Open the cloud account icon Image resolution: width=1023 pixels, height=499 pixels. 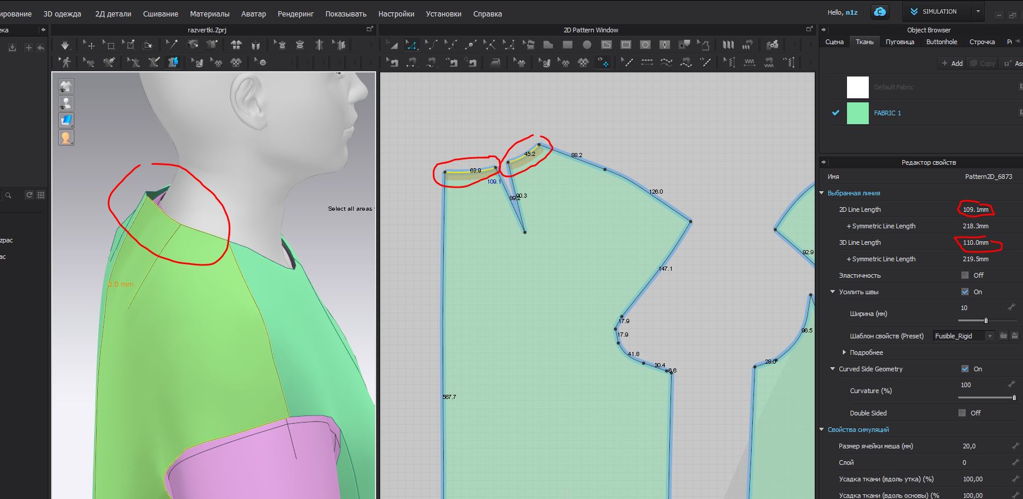tap(879, 12)
